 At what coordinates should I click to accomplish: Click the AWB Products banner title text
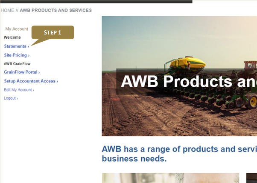(189, 81)
